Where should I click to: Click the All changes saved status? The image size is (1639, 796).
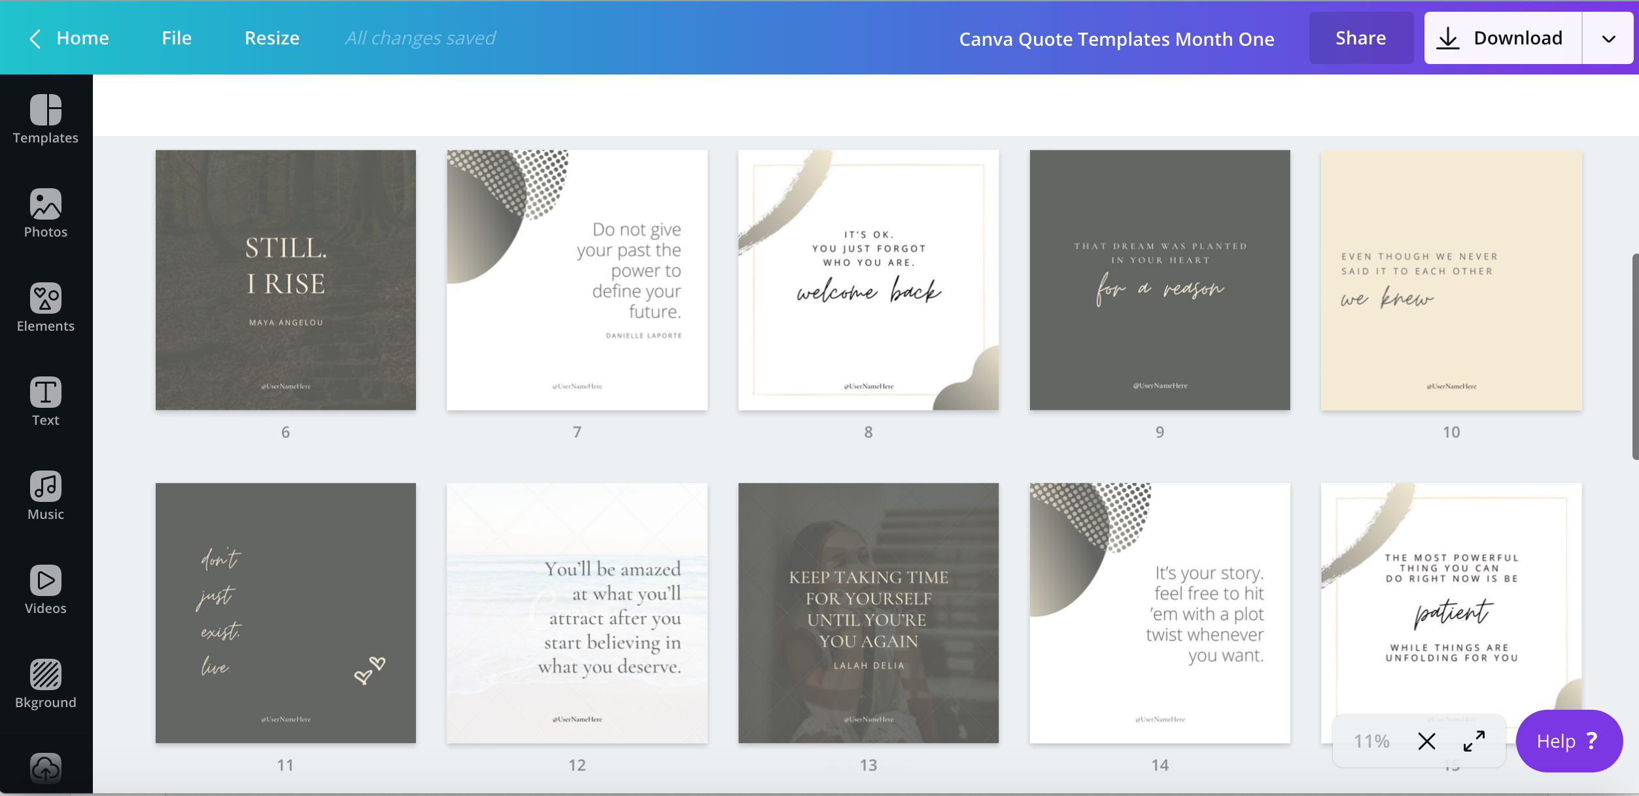(x=420, y=38)
